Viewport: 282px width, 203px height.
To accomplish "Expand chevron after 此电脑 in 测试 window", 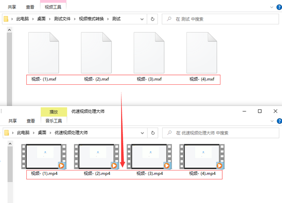I will coord(33,19).
